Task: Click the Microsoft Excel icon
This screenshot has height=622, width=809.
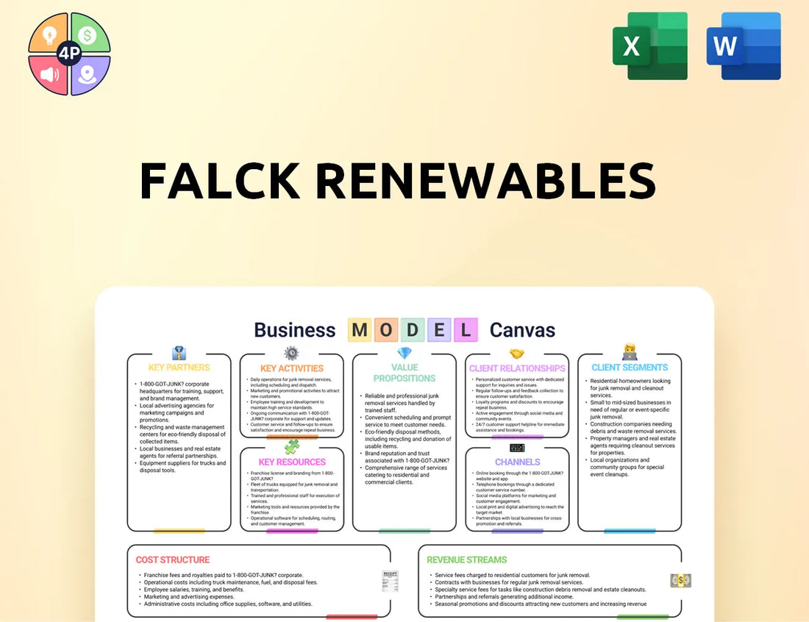Action: (649, 46)
